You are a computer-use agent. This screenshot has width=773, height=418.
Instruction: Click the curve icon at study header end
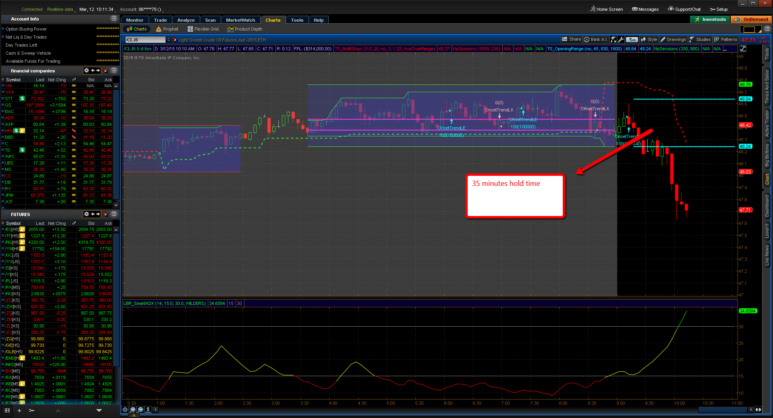[x=743, y=49]
